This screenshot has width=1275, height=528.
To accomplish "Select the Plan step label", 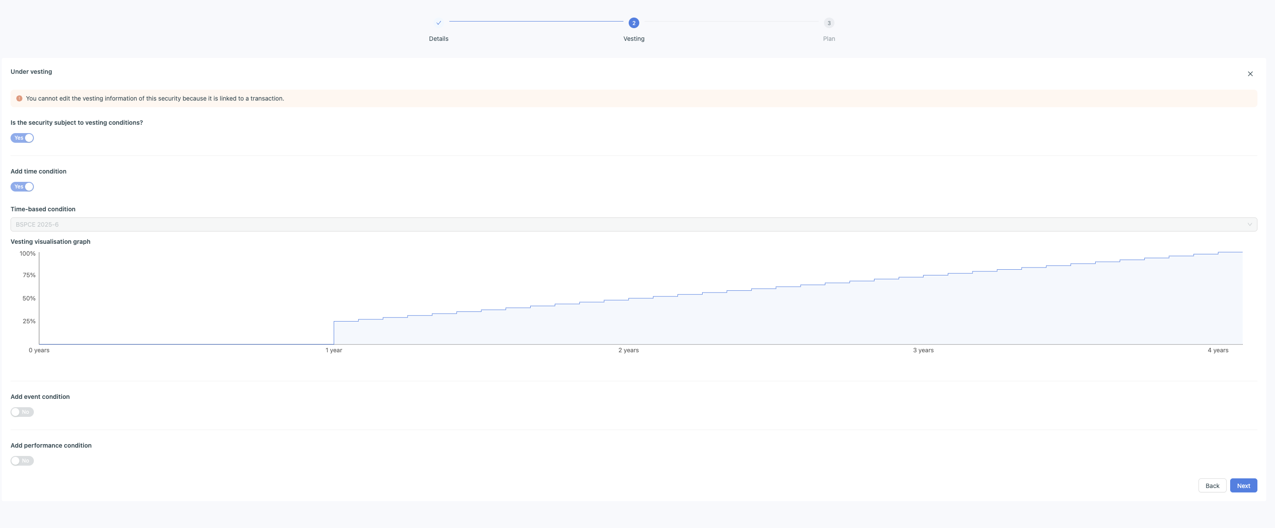I will point(829,39).
